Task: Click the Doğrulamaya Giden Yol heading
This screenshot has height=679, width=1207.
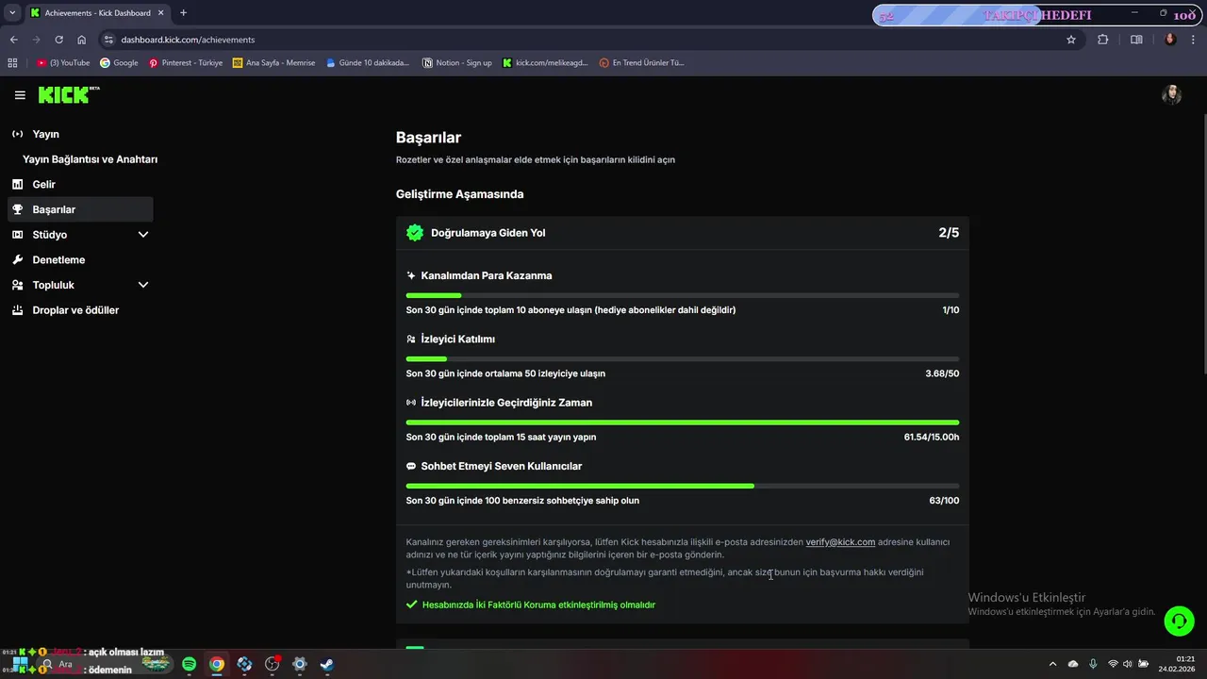Action: pyautogui.click(x=488, y=233)
